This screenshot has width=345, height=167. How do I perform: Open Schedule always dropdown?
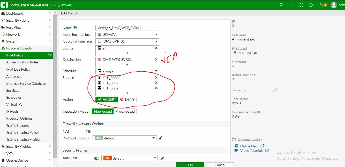(x=127, y=71)
